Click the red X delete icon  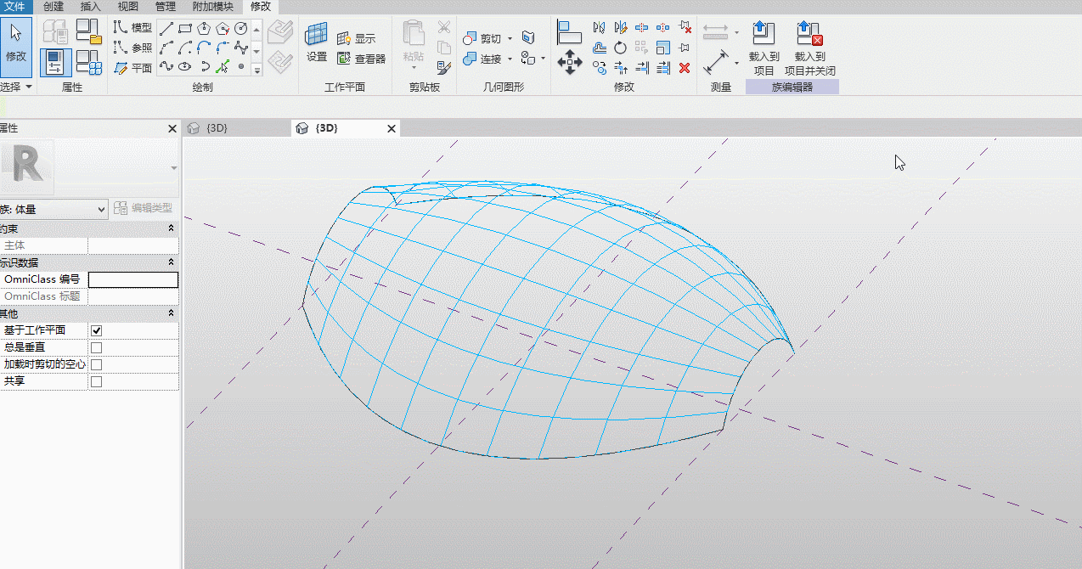(685, 68)
